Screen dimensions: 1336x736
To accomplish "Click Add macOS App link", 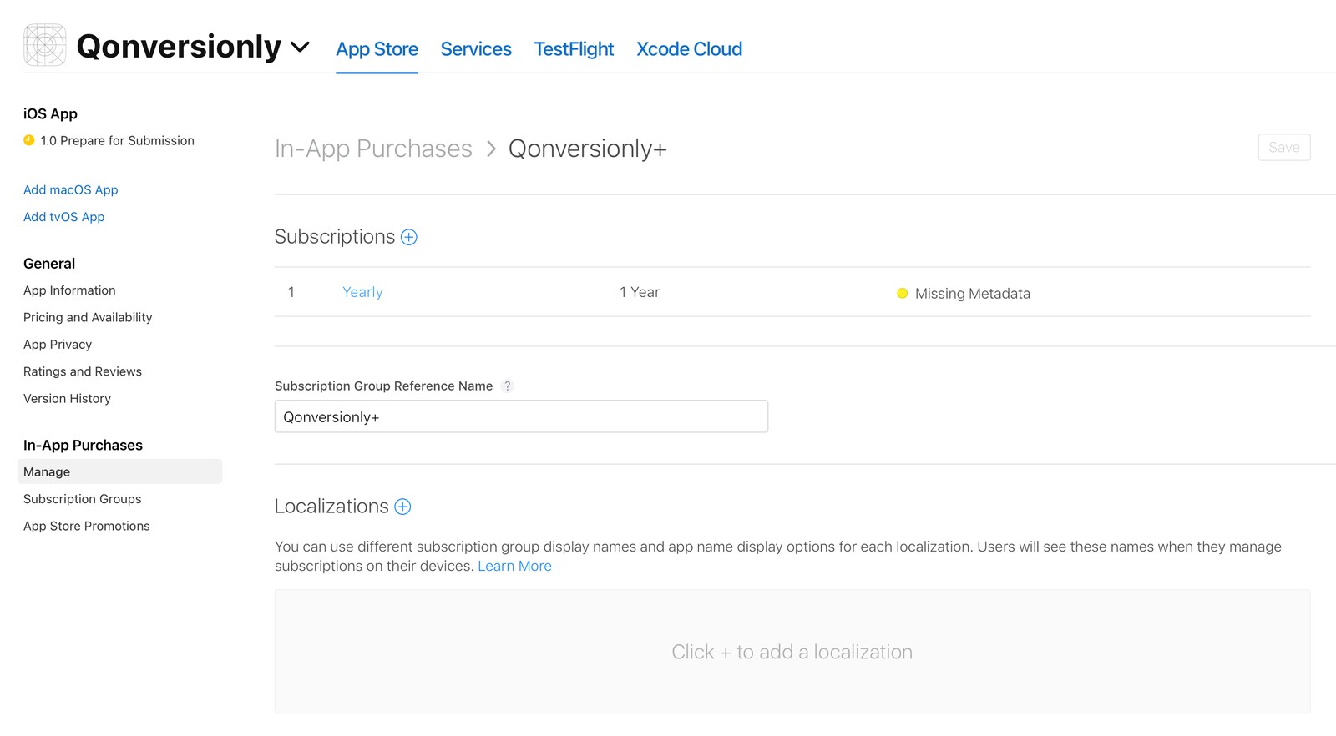I will click(x=71, y=189).
